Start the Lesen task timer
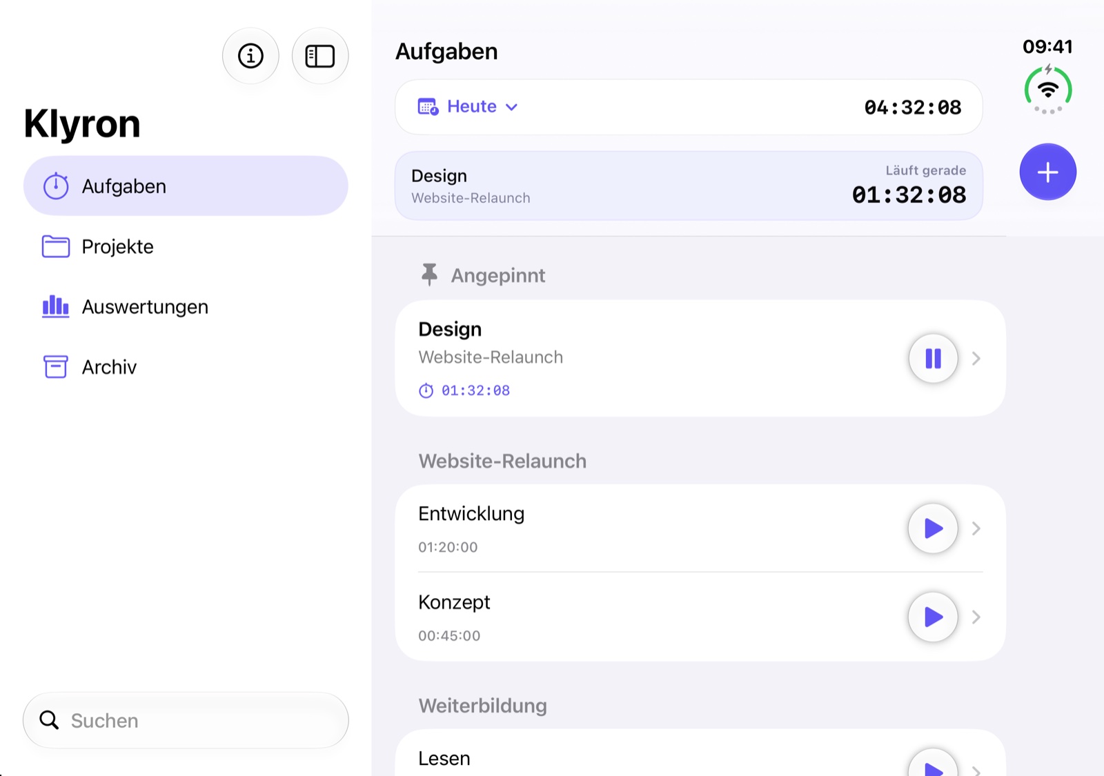1104x776 pixels. point(933,763)
